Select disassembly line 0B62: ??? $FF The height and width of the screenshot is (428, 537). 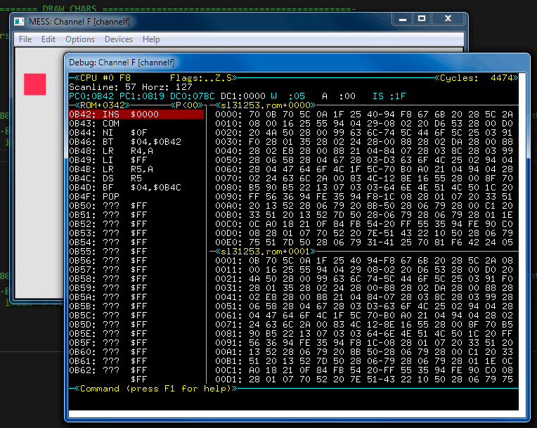[136, 370]
